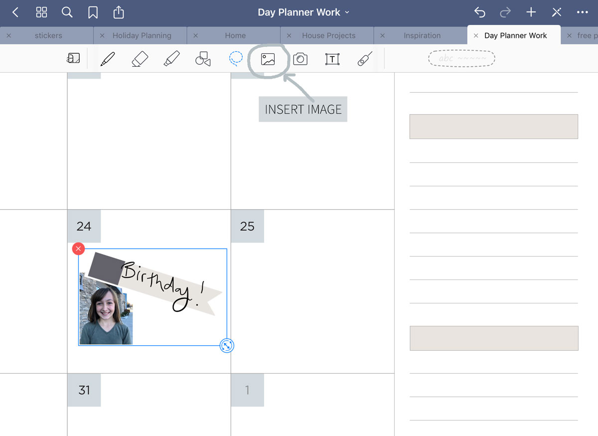
Task: Redo the last undone action
Action: tap(505, 12)
